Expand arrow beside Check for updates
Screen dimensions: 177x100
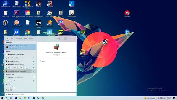pos(34,58)
